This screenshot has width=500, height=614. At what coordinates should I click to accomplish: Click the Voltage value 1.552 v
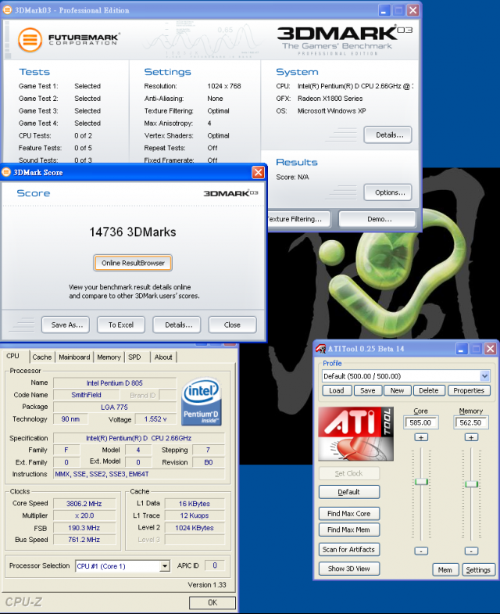[155, 419]
